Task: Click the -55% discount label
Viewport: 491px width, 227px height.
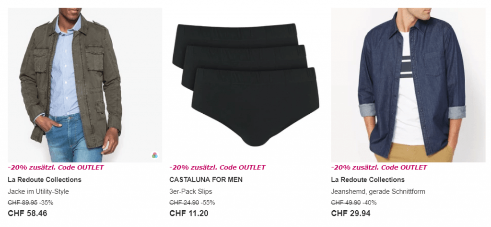Action: pyautogui.click(x=208, y=203)
